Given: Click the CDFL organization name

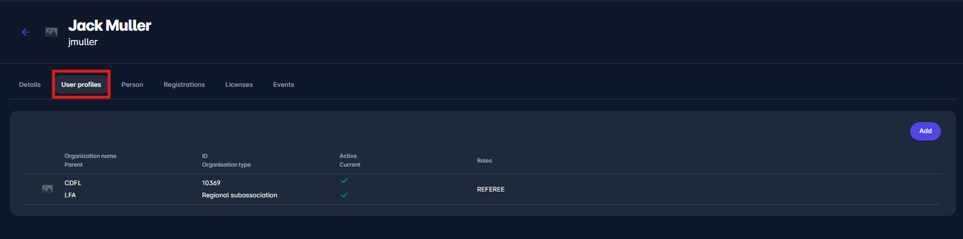Looking at the screenshot, I should [73, 183].
